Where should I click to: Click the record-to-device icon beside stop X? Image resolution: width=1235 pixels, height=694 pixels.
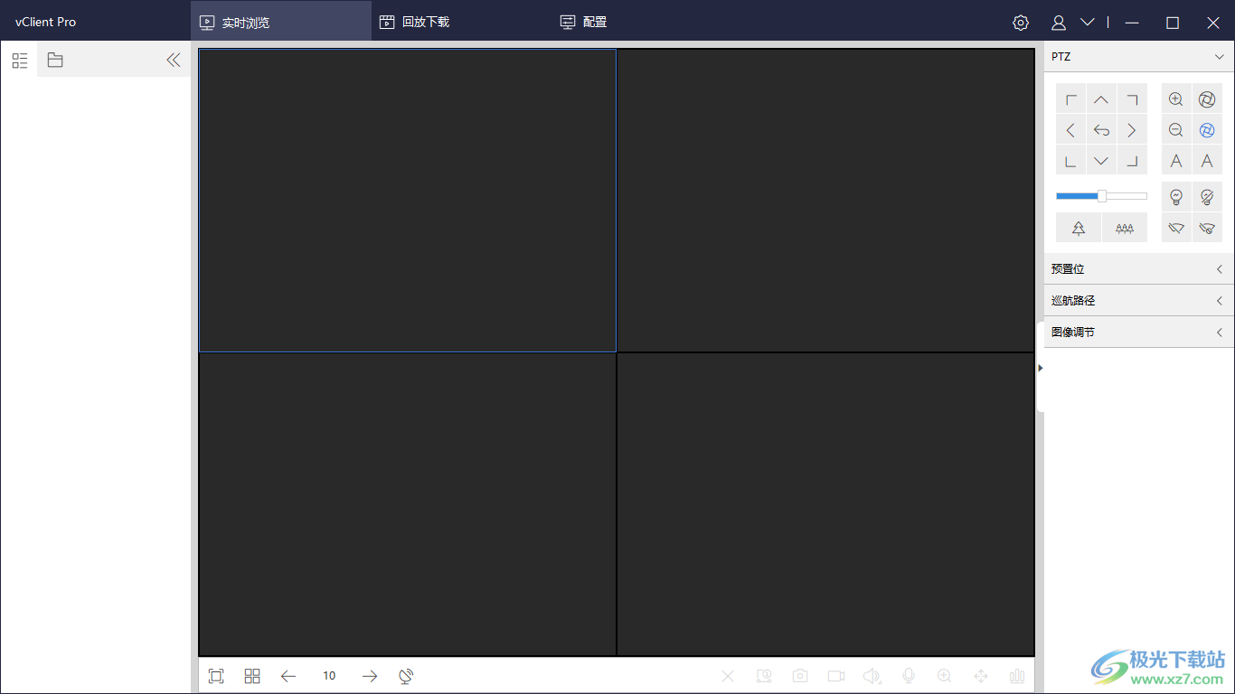pos(764,676)
